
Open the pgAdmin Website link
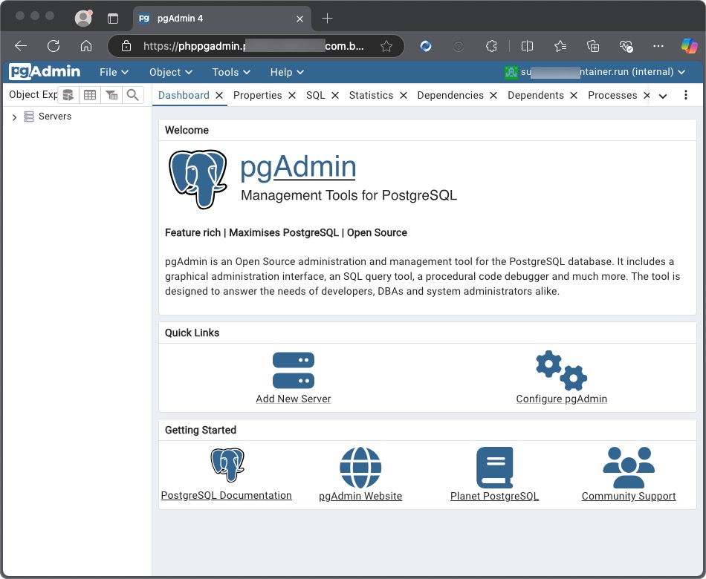pyautogui.click(x=360, y=496)
